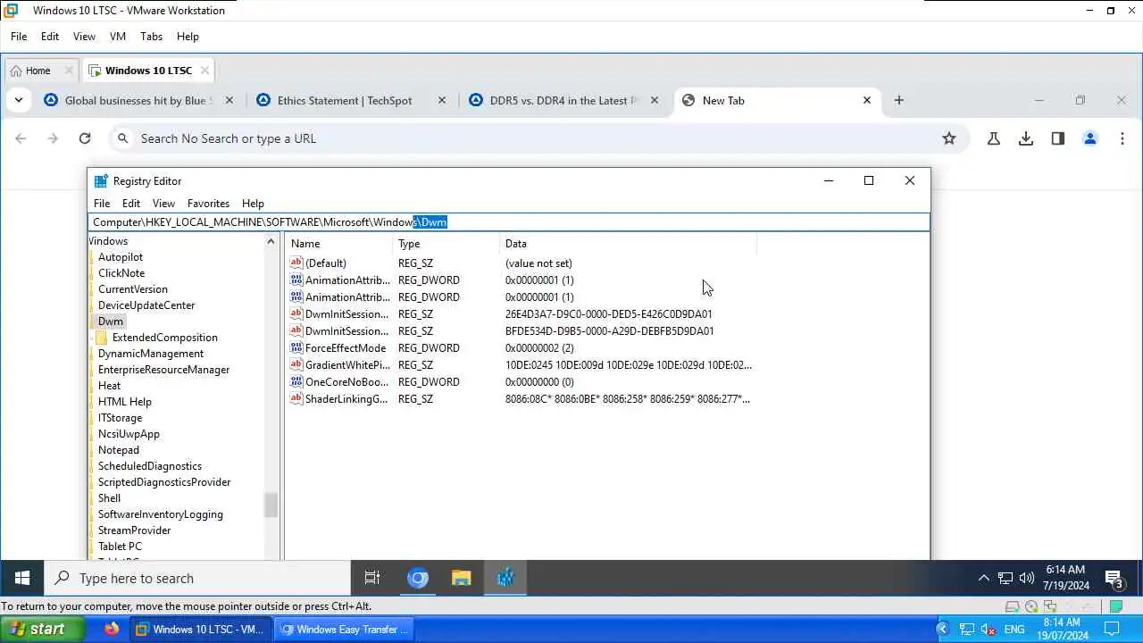Select the GradientWhitePi... string value
This screenshot has width=1143, height=643.
[347, 365]
